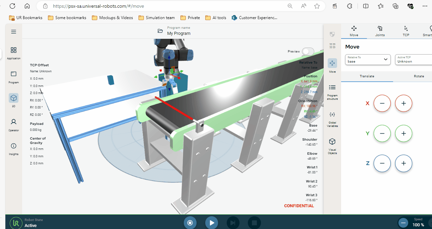Stop the program
432x229 pixels.
coord(254,223)
